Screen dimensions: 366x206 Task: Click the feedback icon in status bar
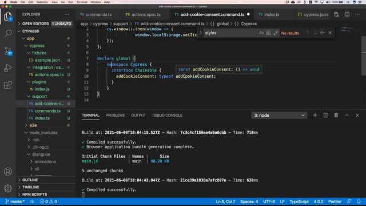349,201
